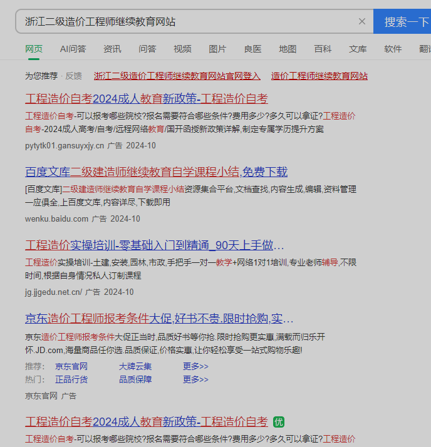Screen dimensions: 431x447
Task: Clear the search box with the X icon
Action: [361, 21]
